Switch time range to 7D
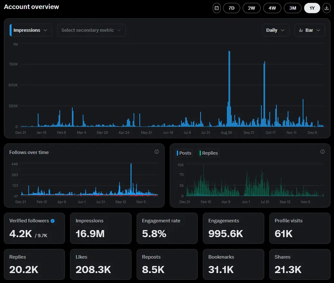 (x=231, y=8)
